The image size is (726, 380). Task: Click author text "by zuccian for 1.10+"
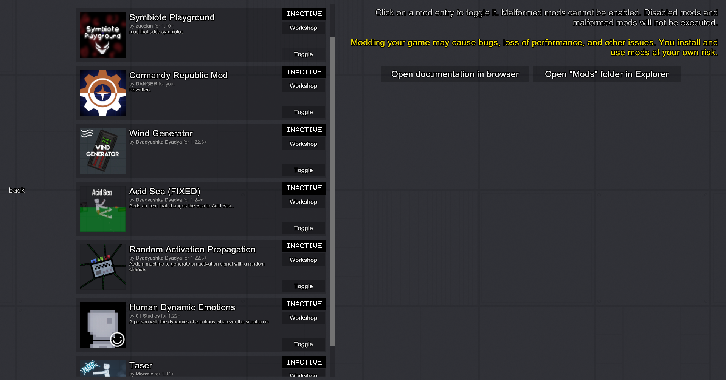(151, 26)
